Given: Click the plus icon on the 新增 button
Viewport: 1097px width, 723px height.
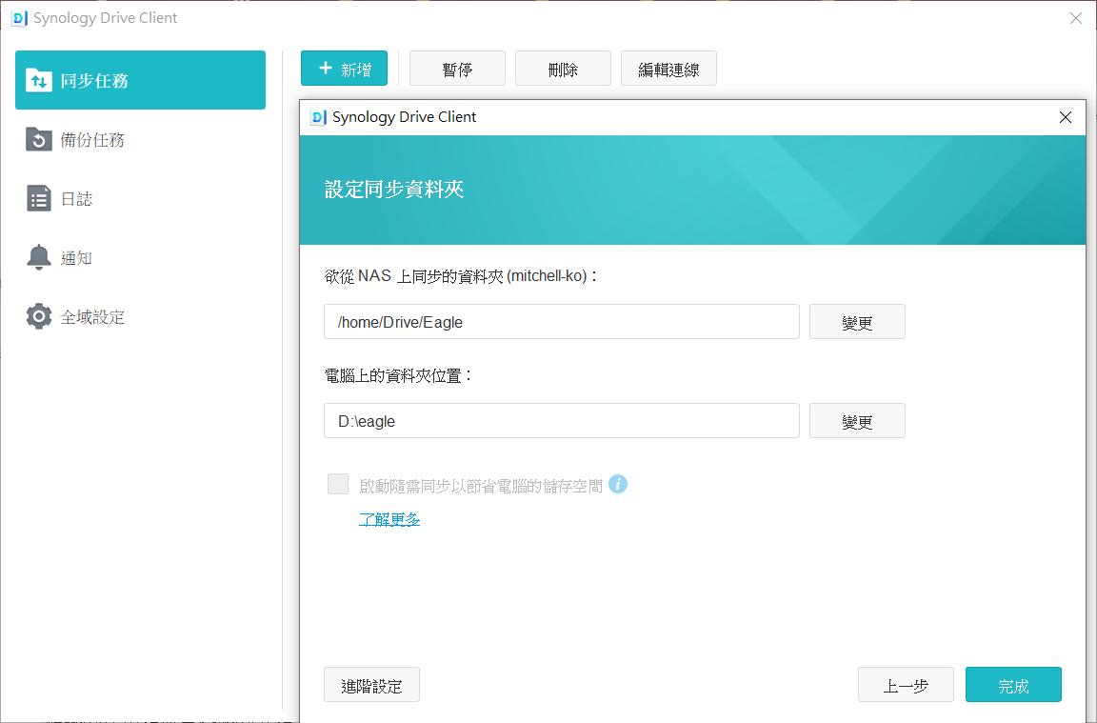Looking at the screenshot, I should [323, 68].
